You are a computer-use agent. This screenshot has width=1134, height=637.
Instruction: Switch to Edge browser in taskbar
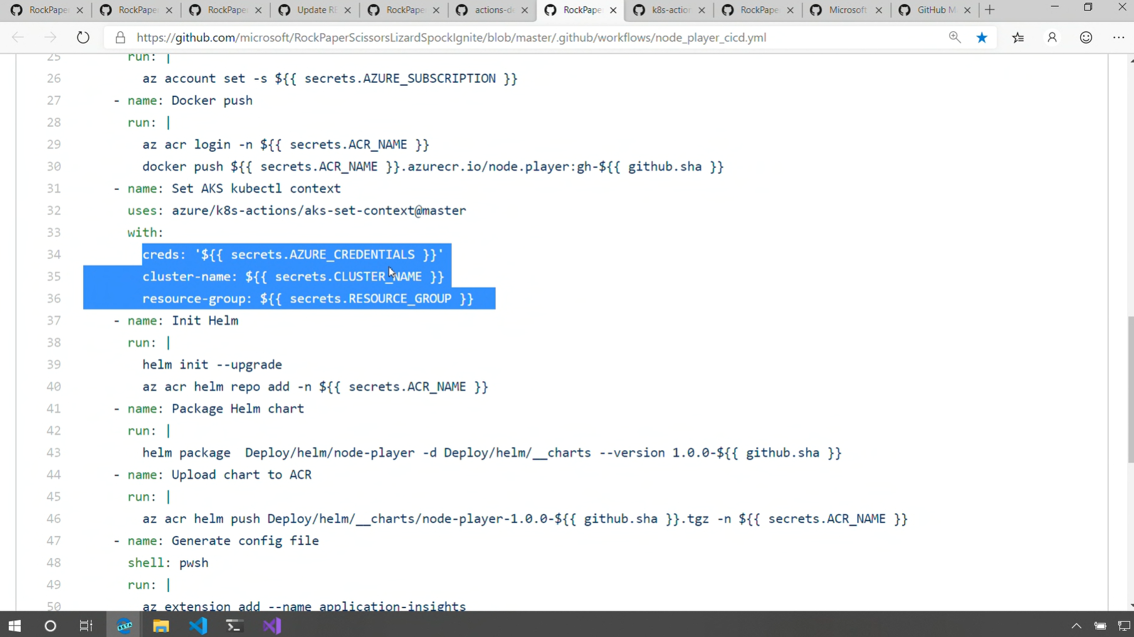(124, 626)
